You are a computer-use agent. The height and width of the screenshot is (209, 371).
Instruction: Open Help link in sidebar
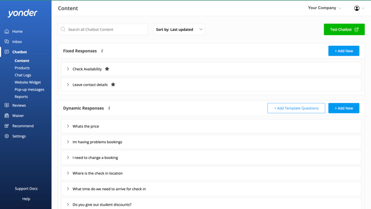pyautogui.click(x=26, y=199)
